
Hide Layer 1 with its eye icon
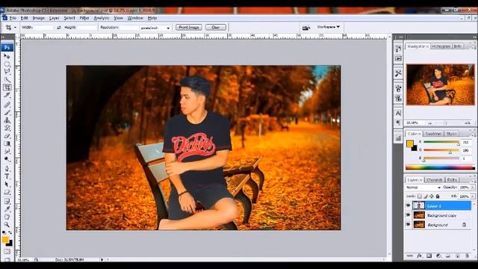click(409, 206)
